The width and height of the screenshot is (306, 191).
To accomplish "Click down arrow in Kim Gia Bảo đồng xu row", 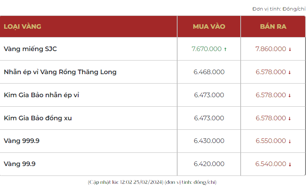I will point(290,118).
